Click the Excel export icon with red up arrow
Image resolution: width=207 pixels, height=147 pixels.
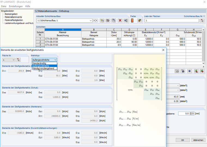(196, 71)
